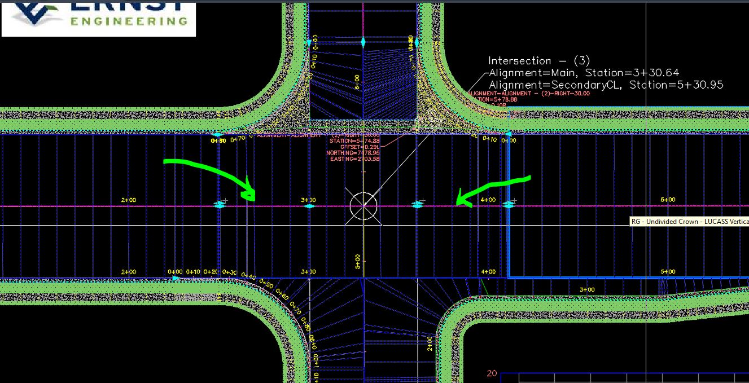Image resolution: width=749 pixels, height=383 pixels.
Task: Pick cyan grip beside centerline 3+00 label
Action: (x=309, y=206)
